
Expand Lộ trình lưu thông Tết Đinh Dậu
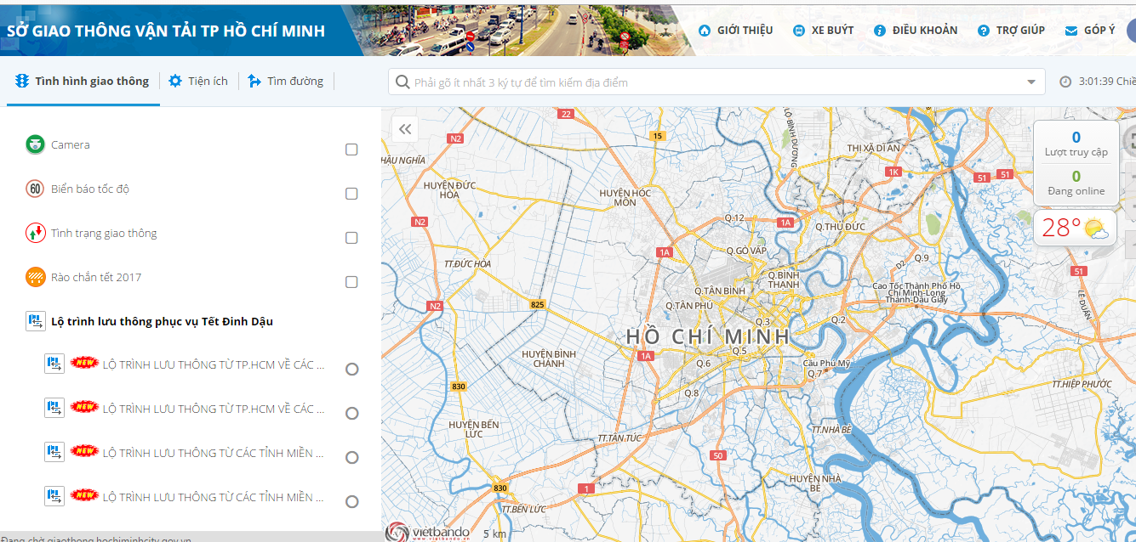click(x=162, y=321)
